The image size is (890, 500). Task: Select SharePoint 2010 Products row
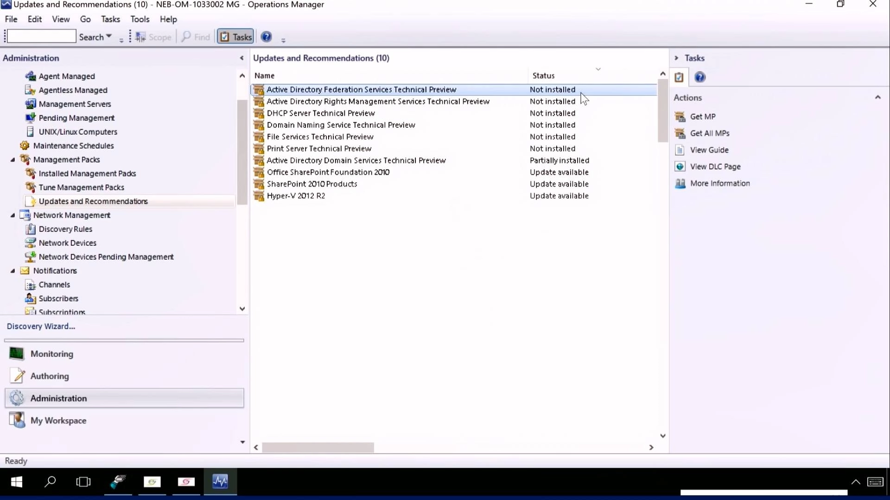(454, 184)
